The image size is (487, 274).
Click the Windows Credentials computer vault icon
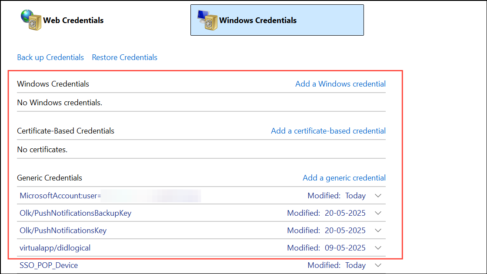point(207,20)
